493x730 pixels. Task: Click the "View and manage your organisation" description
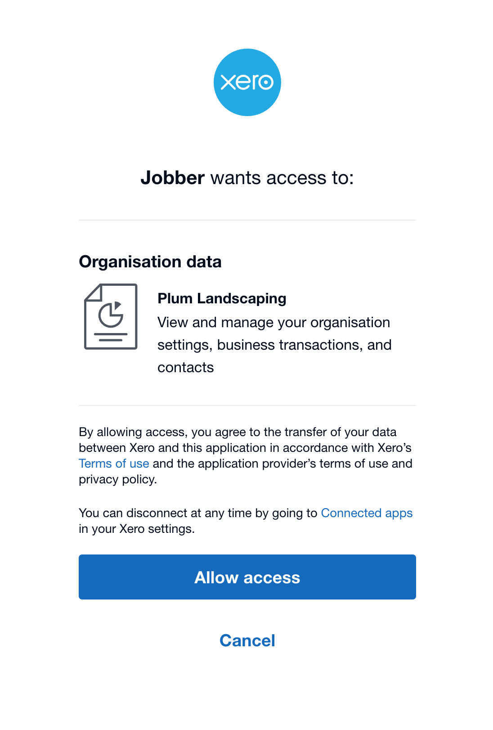[273, 322]
